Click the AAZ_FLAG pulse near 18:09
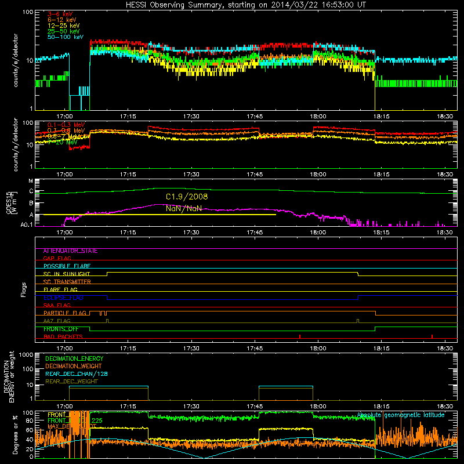Viewport: 464px width, 464px height. pyautogui.click(x=358, y=321)
